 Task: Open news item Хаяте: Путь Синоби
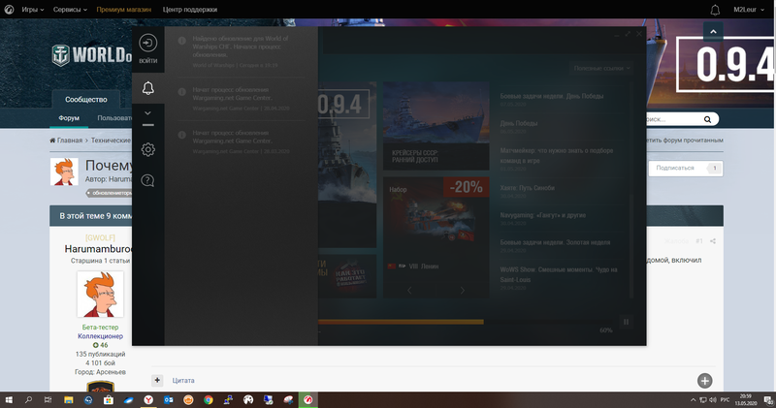coord(527,188)
